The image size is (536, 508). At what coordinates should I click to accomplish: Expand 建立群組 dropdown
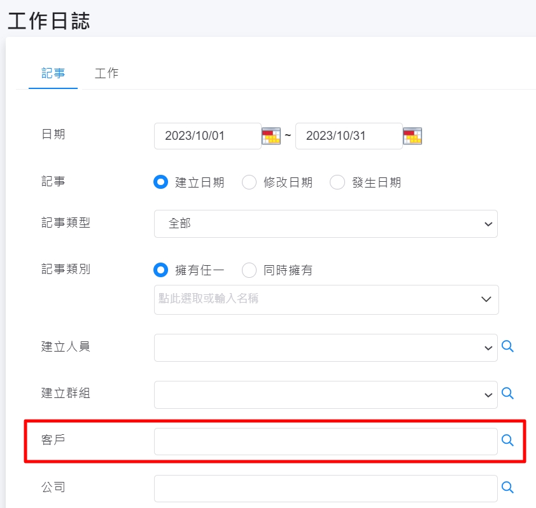pos(326,395)
